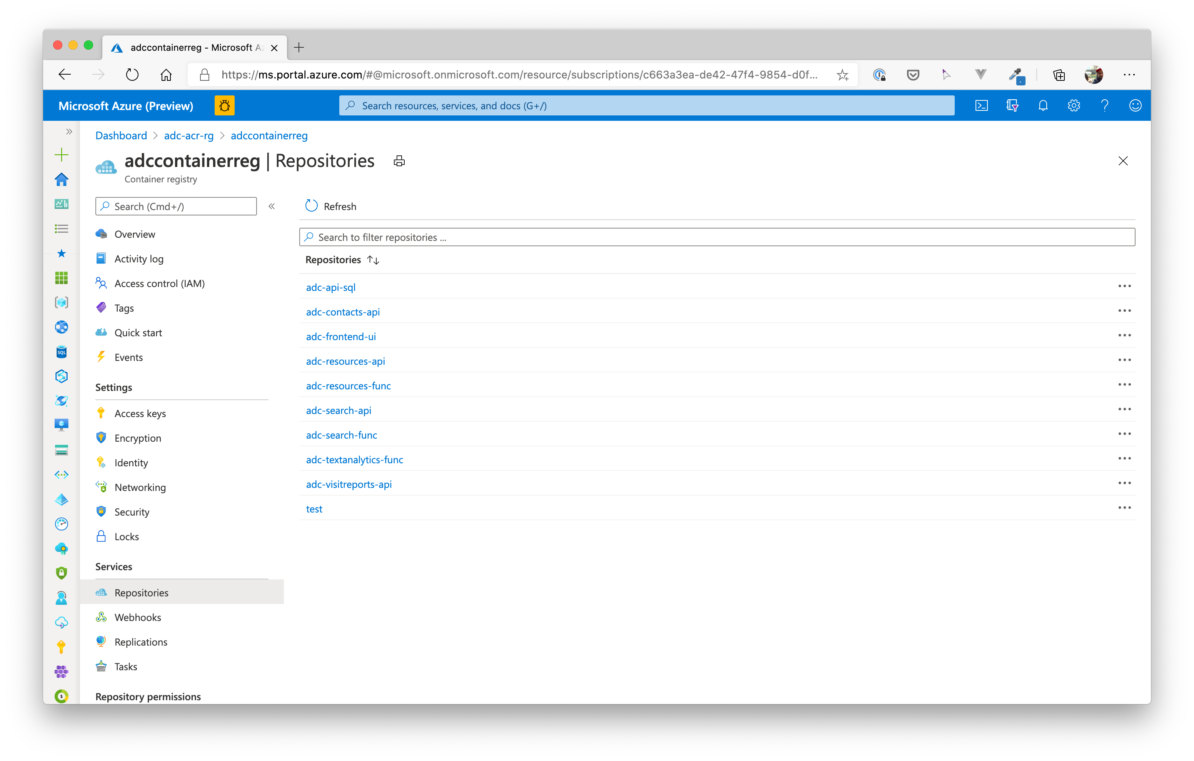
Task: Open Favorites with the star icon
Action: pos(61,253)
